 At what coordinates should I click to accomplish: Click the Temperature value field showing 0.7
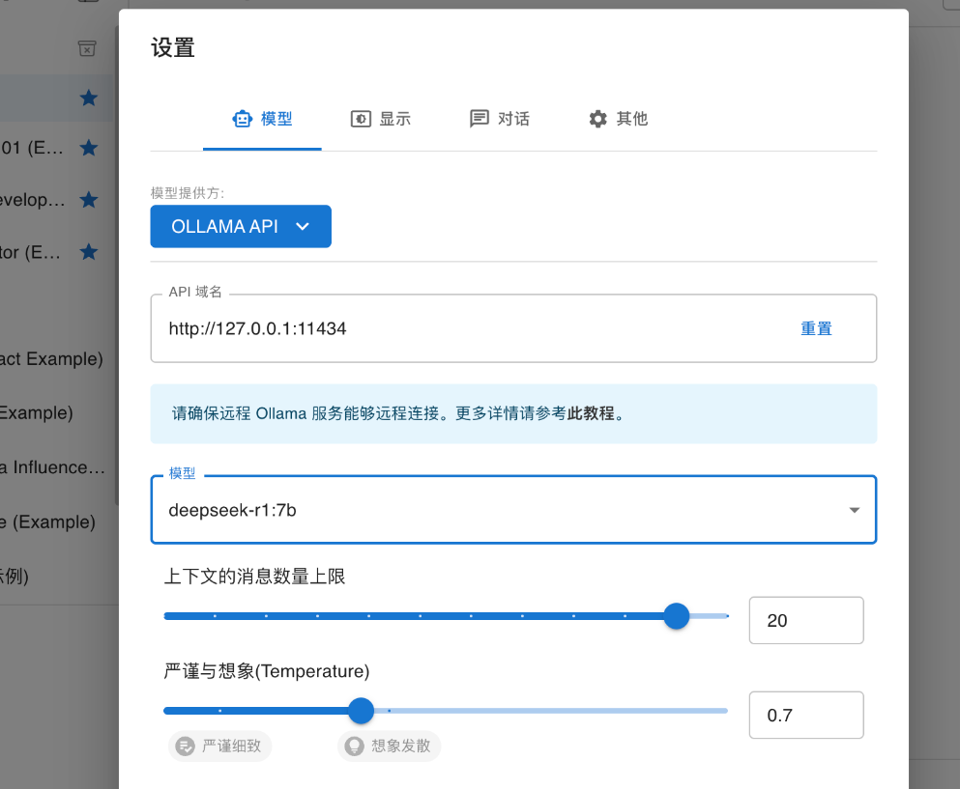(806, 715)
